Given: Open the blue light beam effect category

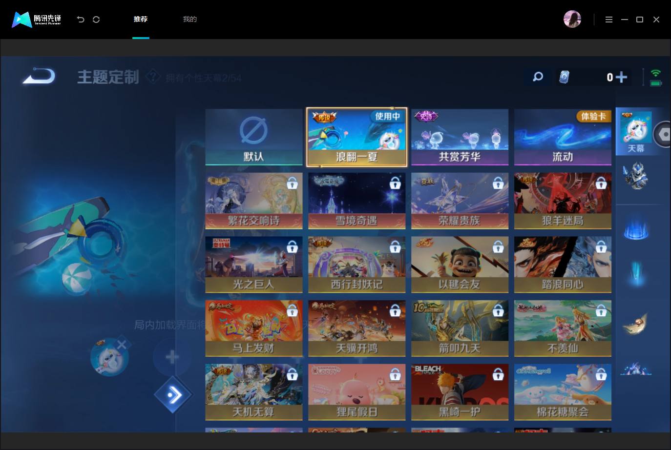Looking at the screenshot, I should (x=636, y=273).
